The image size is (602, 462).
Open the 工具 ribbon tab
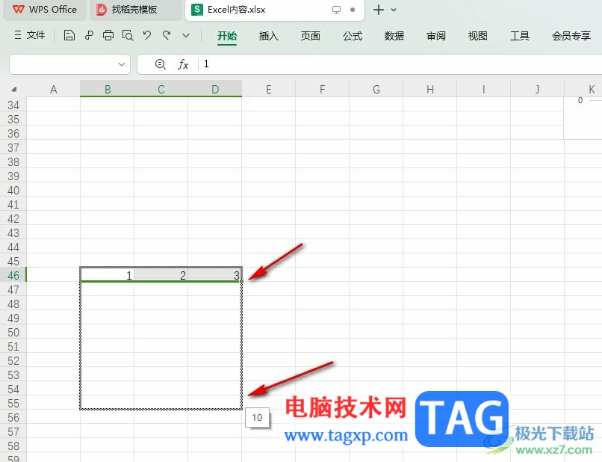[519, 36]
